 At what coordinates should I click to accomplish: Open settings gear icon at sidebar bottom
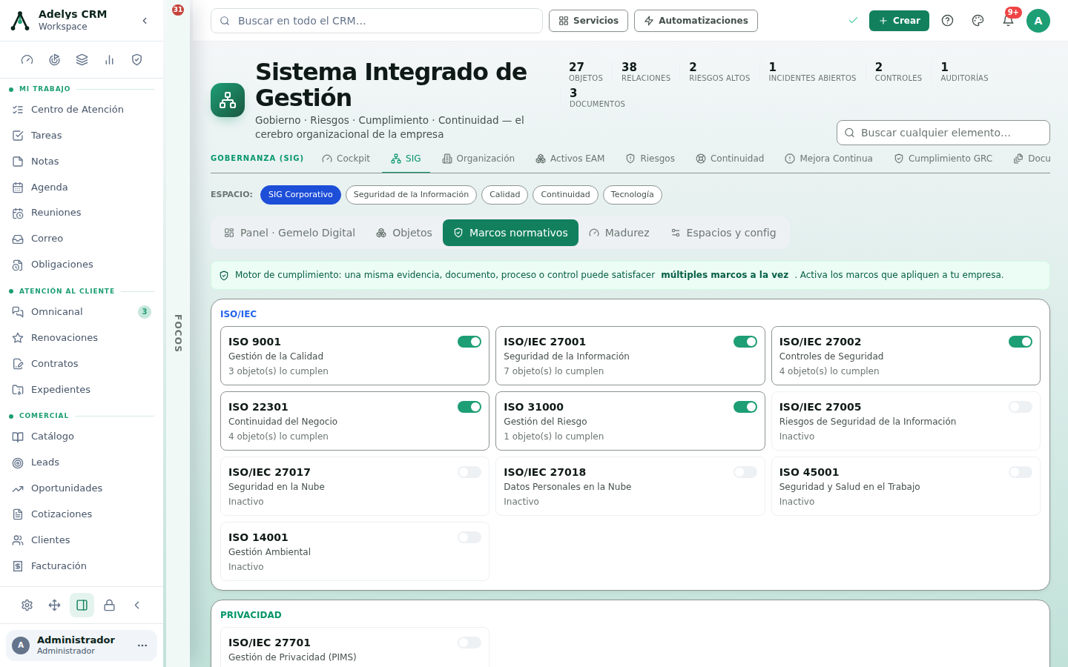27,605
